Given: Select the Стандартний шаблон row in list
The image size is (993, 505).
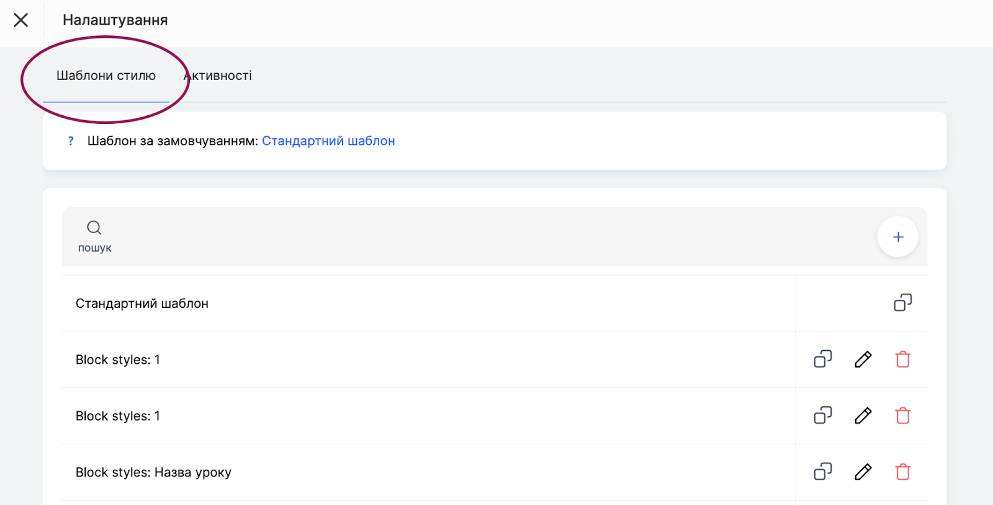Looking at the screenshot, I should coord(142,304).
